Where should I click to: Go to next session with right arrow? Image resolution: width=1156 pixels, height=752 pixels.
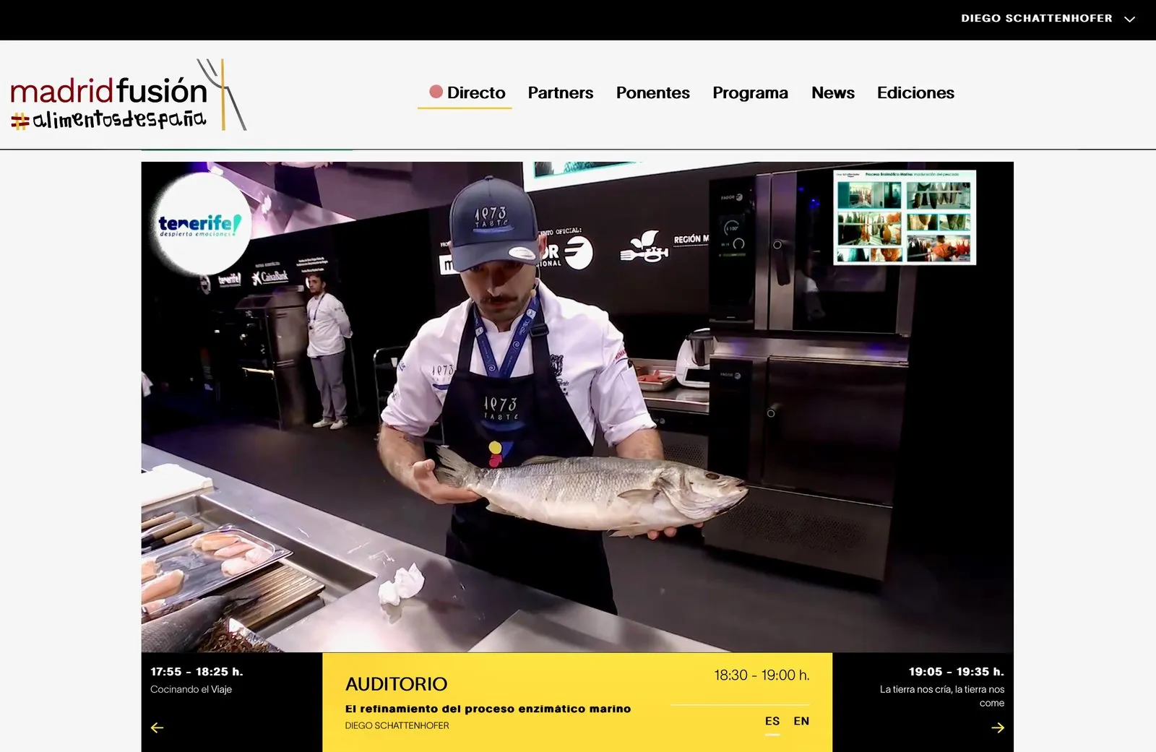998,727
